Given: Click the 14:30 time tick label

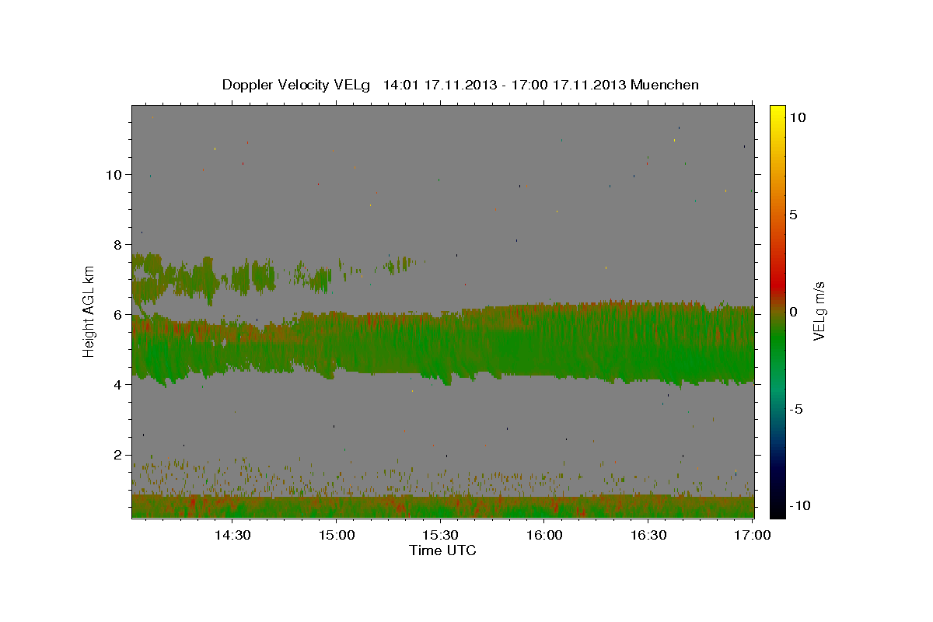Looking at the screenshot, I should (x=232, y=536).
